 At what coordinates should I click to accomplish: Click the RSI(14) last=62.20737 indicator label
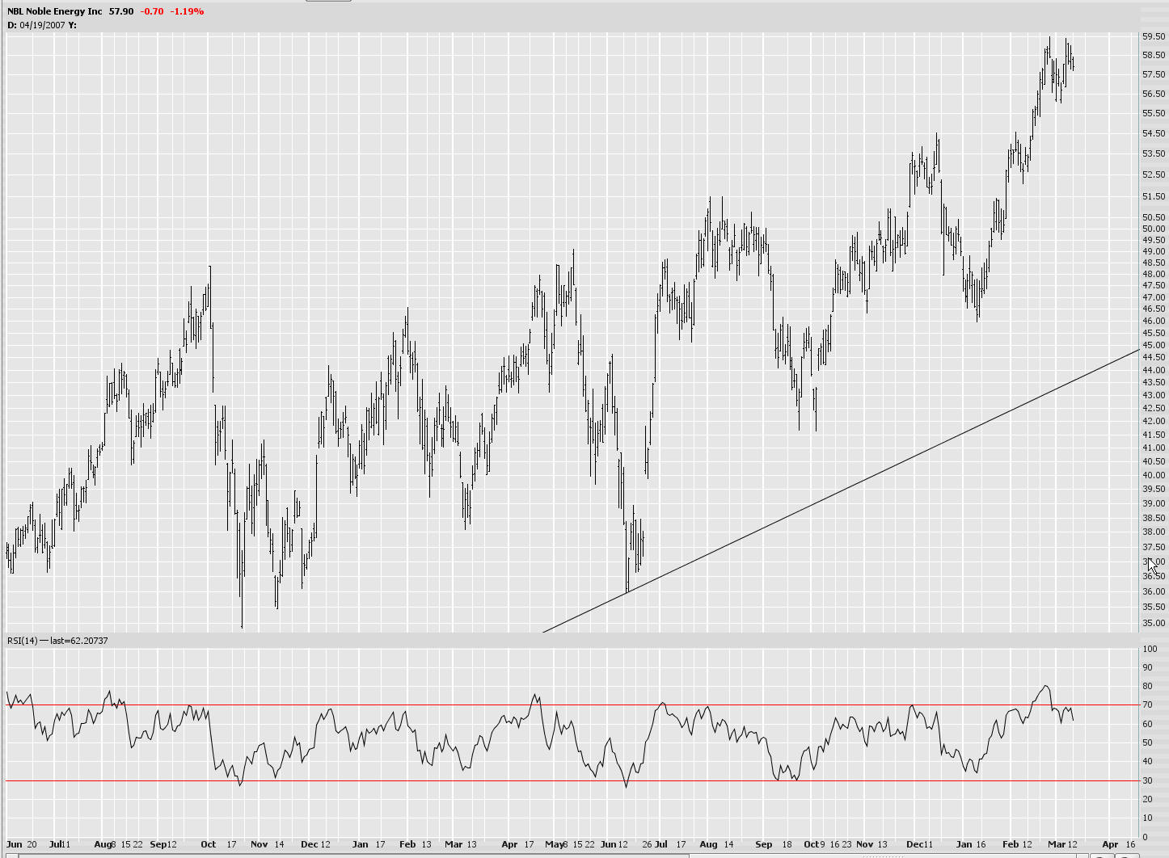57,641
